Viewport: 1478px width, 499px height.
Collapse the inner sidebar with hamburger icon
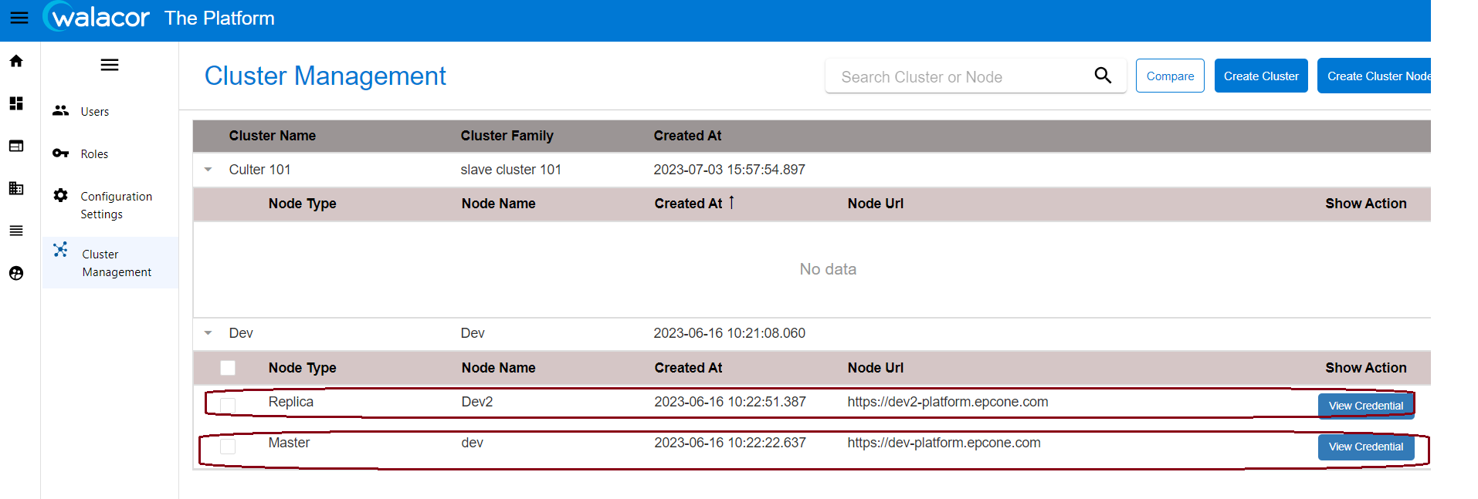[x=110, y=65]
